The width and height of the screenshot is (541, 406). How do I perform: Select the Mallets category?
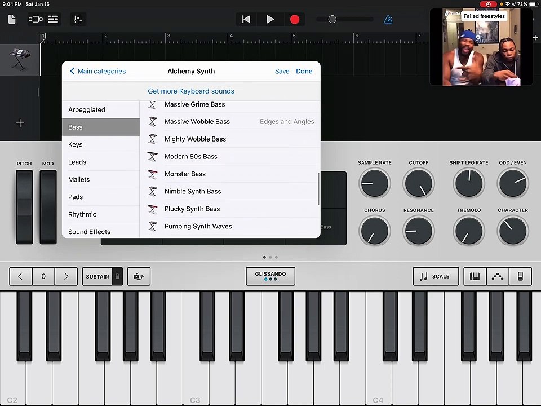(101, 179)
